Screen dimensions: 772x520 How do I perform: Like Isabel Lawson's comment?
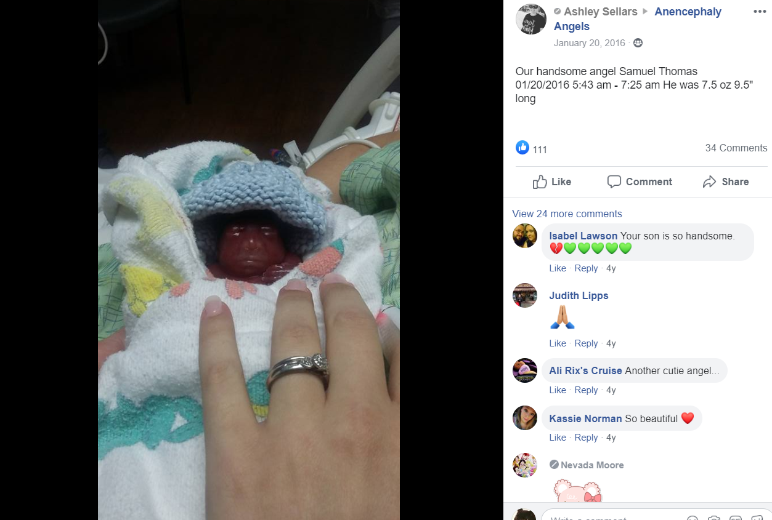(558, 268)
